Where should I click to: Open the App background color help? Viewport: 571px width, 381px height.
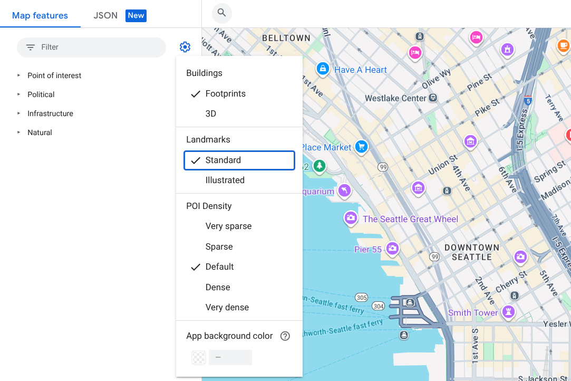pyautogui.click(x=285, y=336)
